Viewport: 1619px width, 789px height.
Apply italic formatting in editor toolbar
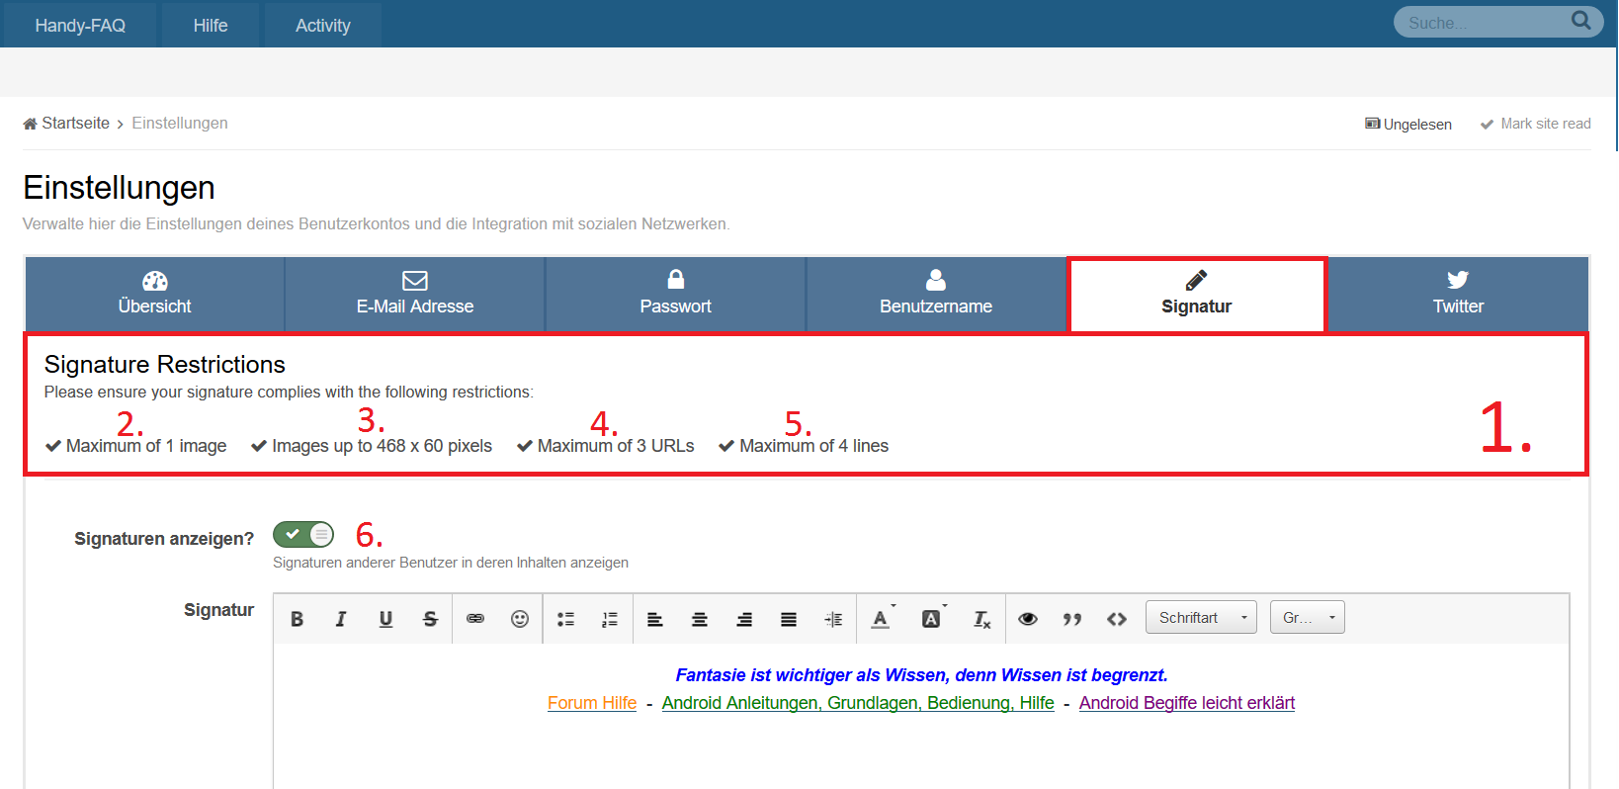pos(341,619)
